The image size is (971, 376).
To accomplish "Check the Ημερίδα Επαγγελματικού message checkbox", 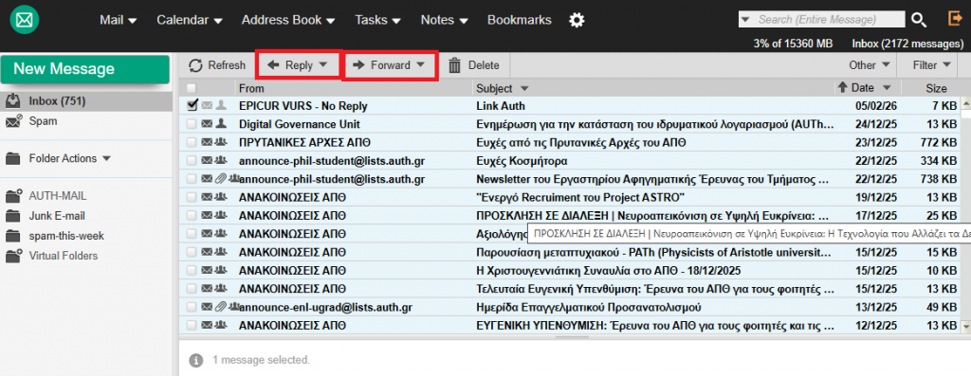I will (192, 307).
